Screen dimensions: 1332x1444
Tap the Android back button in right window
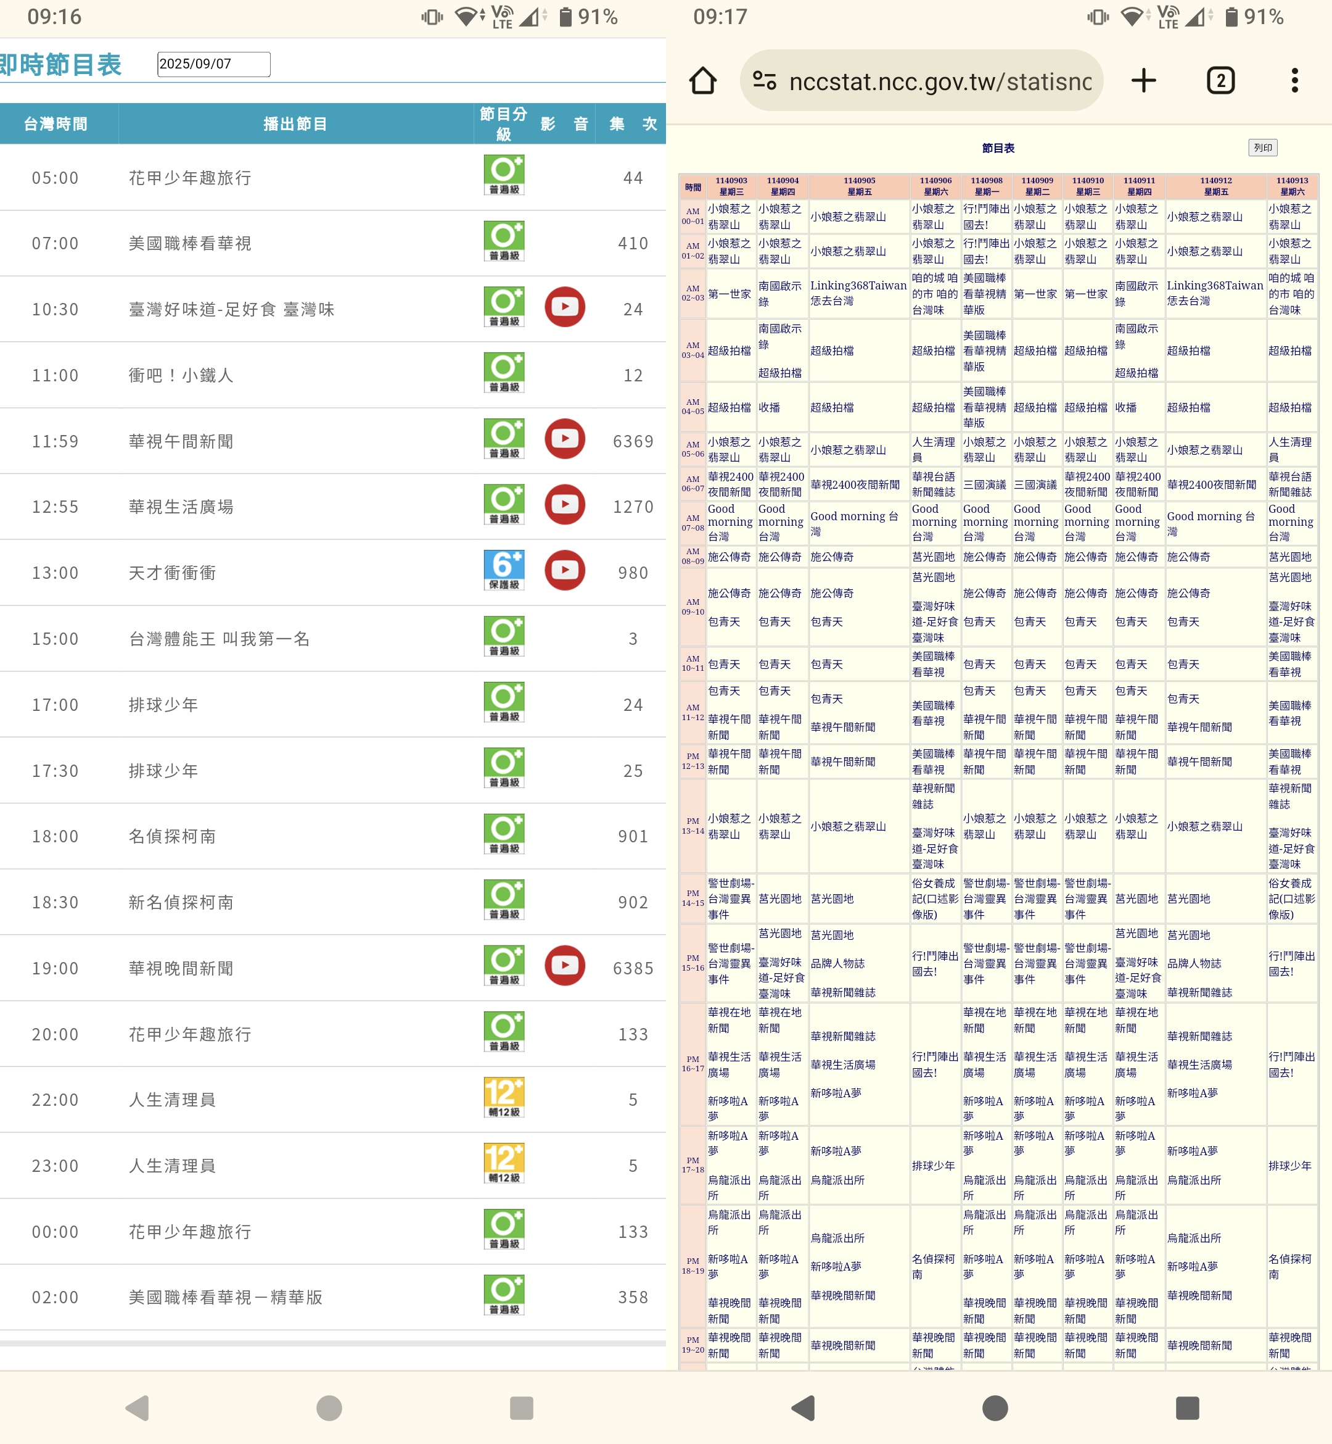804,1408
